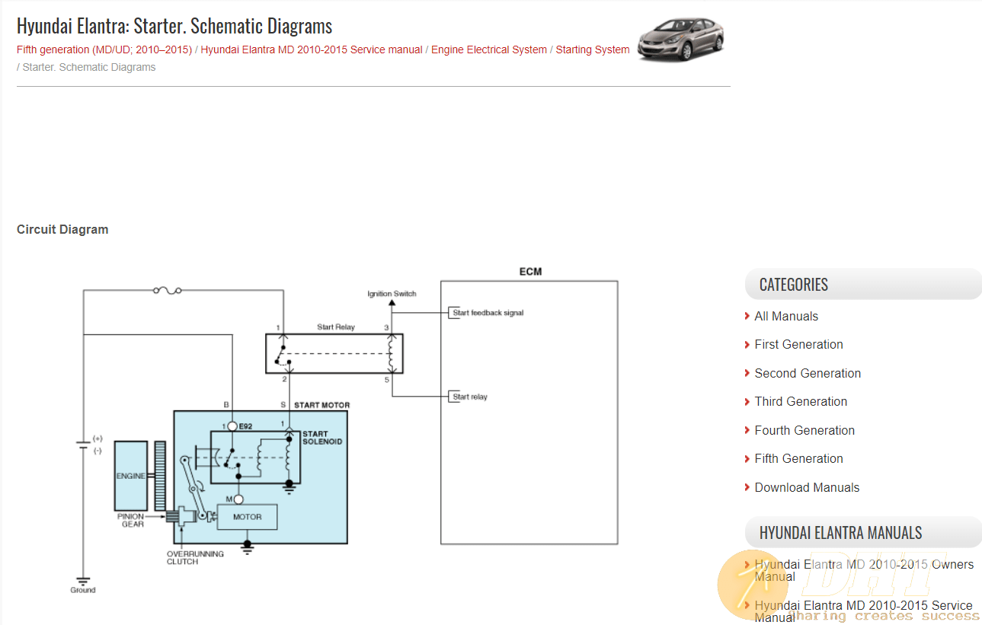Click the red arrow icon beside Fifth Generation
The width and height of the screenshot is (982, 625).
click(x=747, y=458)
